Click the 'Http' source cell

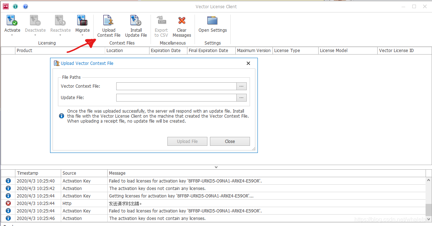tap(67, 203)
